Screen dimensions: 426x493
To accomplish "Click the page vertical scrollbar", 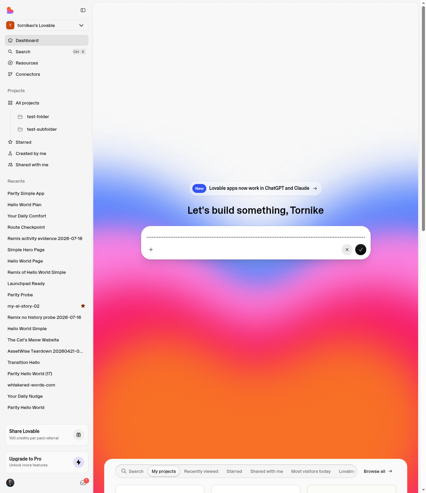I will 424,118.
